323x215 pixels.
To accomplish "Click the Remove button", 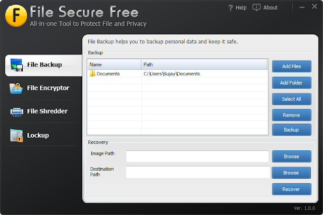I will tap(291, 115).
